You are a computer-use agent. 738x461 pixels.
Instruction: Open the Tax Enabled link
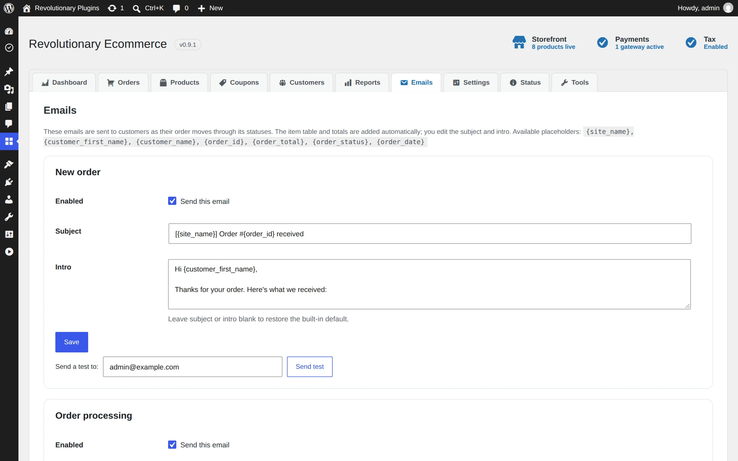point(715,47)
